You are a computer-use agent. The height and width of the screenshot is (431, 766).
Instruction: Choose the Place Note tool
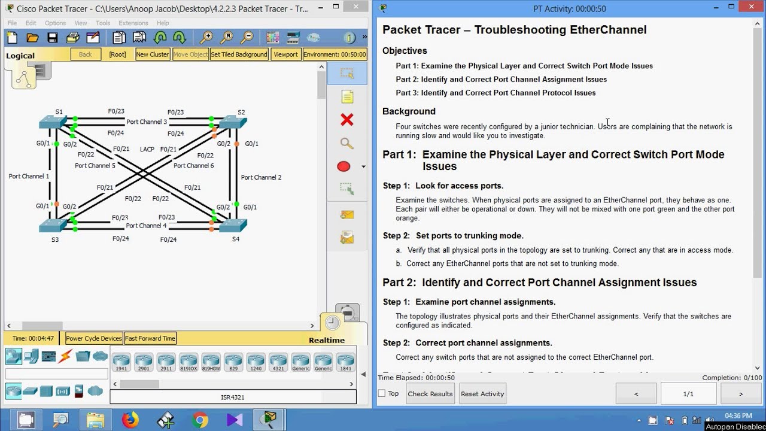click(347, 96)
